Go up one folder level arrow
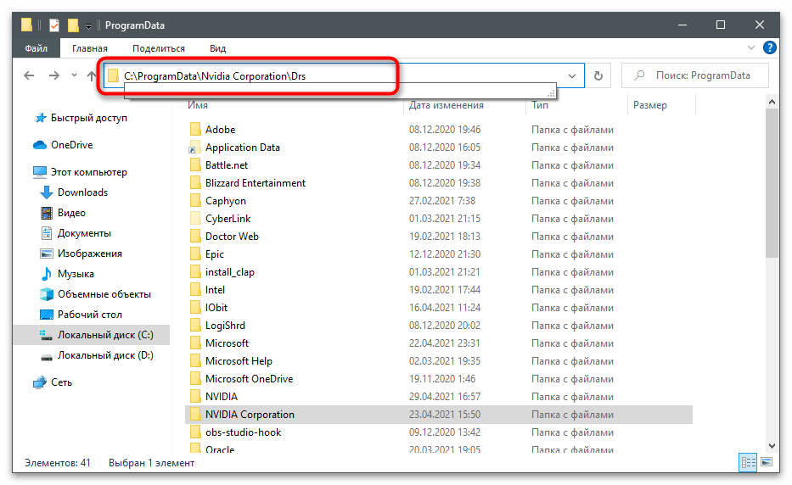Screen dimensions: 792x485 (92, 75)
